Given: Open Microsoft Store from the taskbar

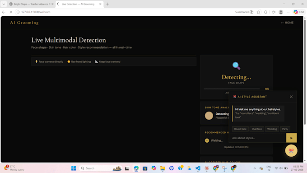Looking at the screenshot, I should [145, 168].
